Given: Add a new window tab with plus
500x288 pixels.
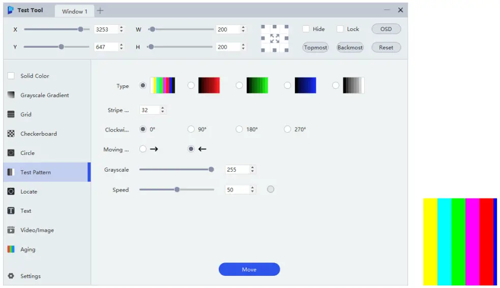Looking at the screenshot, I should tap(100, 11).
